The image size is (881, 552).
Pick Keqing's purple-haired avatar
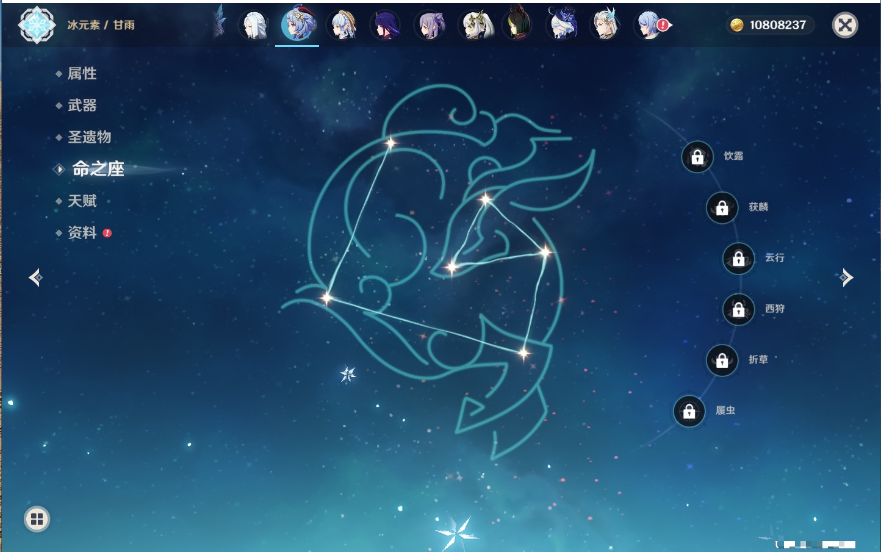pyautogui.click(x=430, y=26)
